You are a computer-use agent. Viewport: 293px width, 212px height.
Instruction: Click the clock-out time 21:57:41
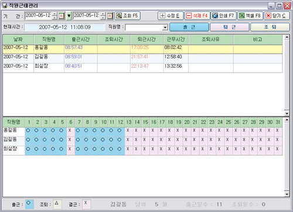coord(139,57)
